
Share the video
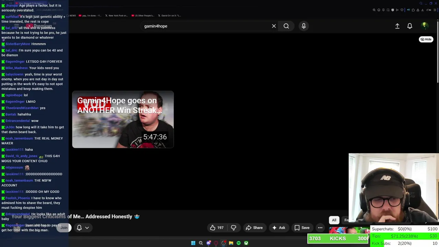click(254, 227)
